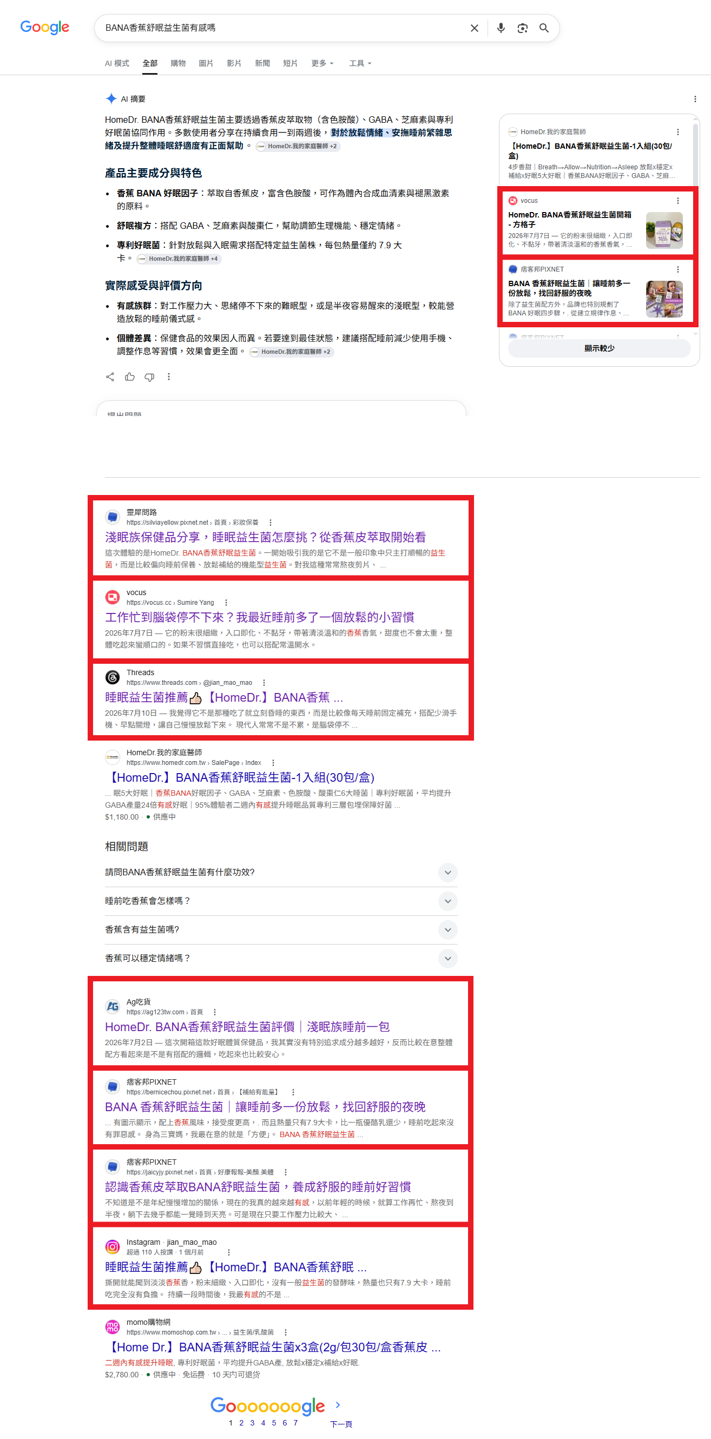Go to 下一頁 link
Screen dimensions: 711x1439
(341, 1424)
